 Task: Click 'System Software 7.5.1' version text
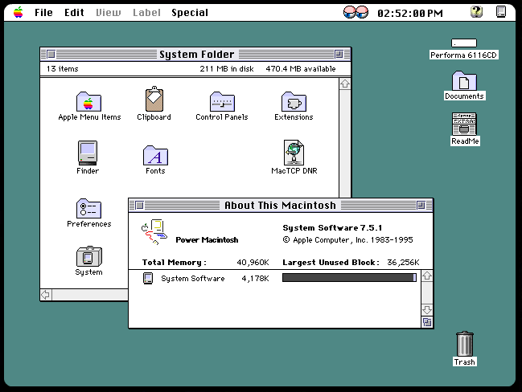332,228
